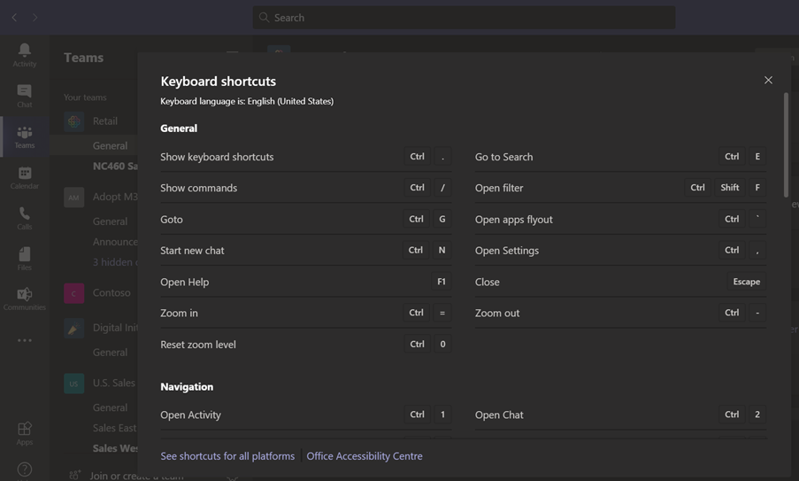Select the NC460 Sales channel
This screenshot has width=799, height=481.
pyautogui.click(x=115, y=167)
